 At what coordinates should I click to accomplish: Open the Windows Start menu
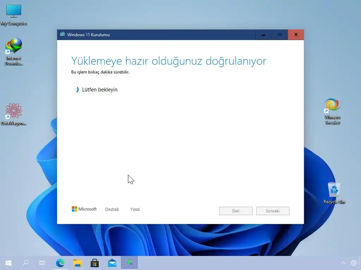8,263
